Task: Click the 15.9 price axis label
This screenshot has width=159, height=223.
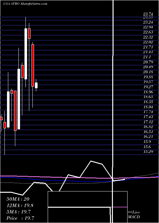Action: point(147,142)
